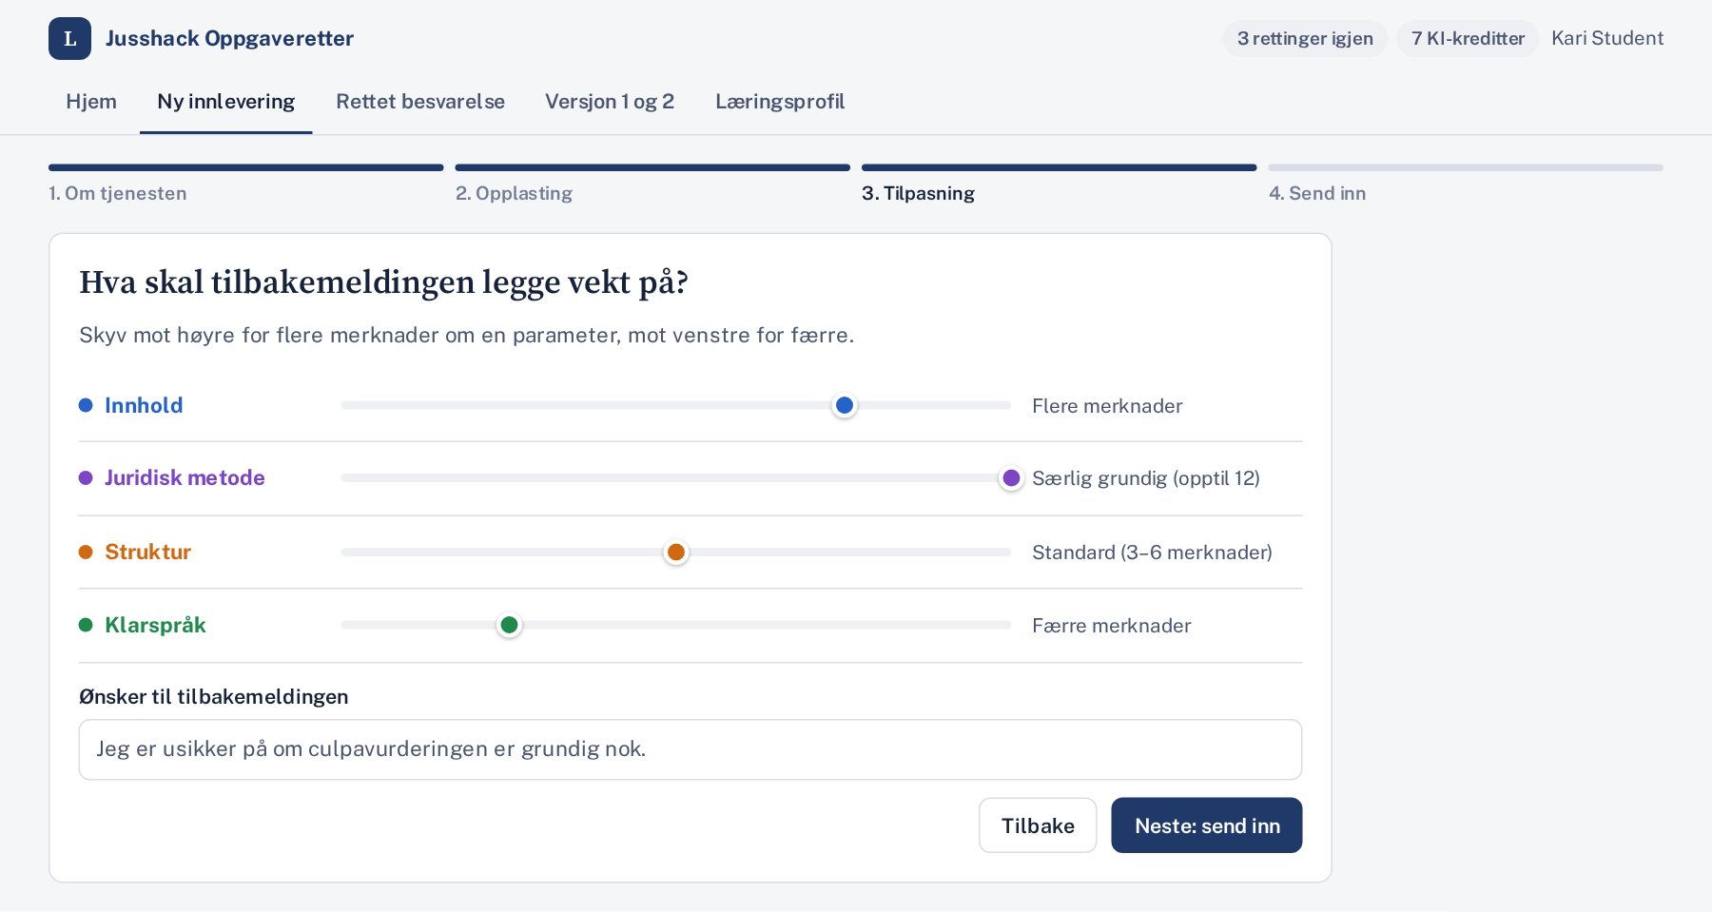Click the Neste: send inn button
Image resolution: width=1712 pixels, height=912 pixels.
(x=1206, y=825)
